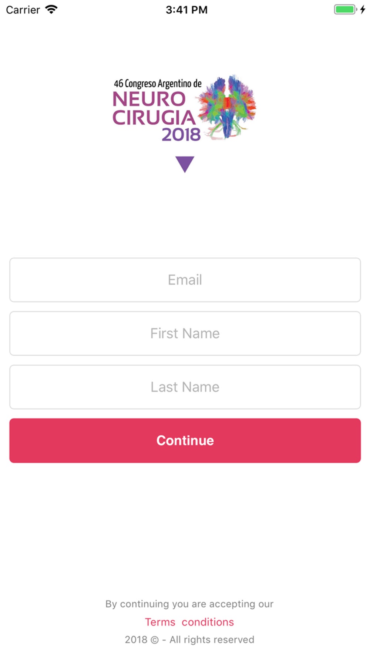Tap the purple 2018 in the logo
The width and height of the screenshot is (370, 658).
[x=181, y=134]
